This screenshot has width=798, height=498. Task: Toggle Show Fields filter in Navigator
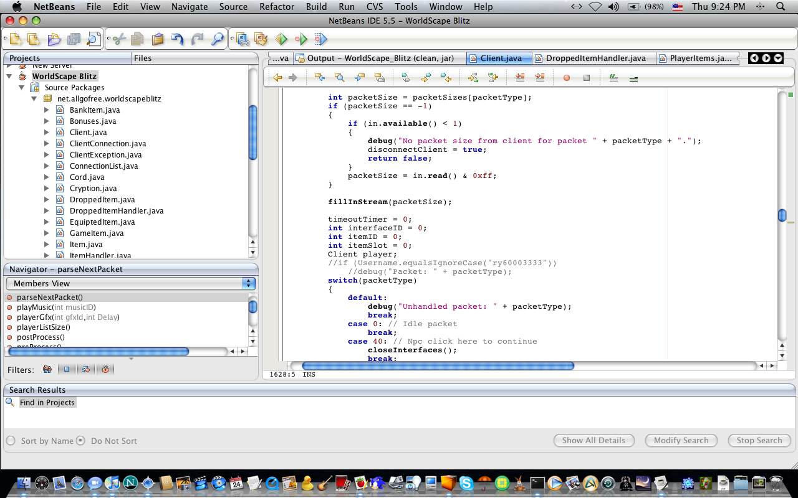click(66, 369)
